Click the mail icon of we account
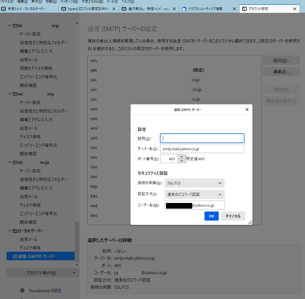This screenshot has height=299, width=305. coord(15,94)
